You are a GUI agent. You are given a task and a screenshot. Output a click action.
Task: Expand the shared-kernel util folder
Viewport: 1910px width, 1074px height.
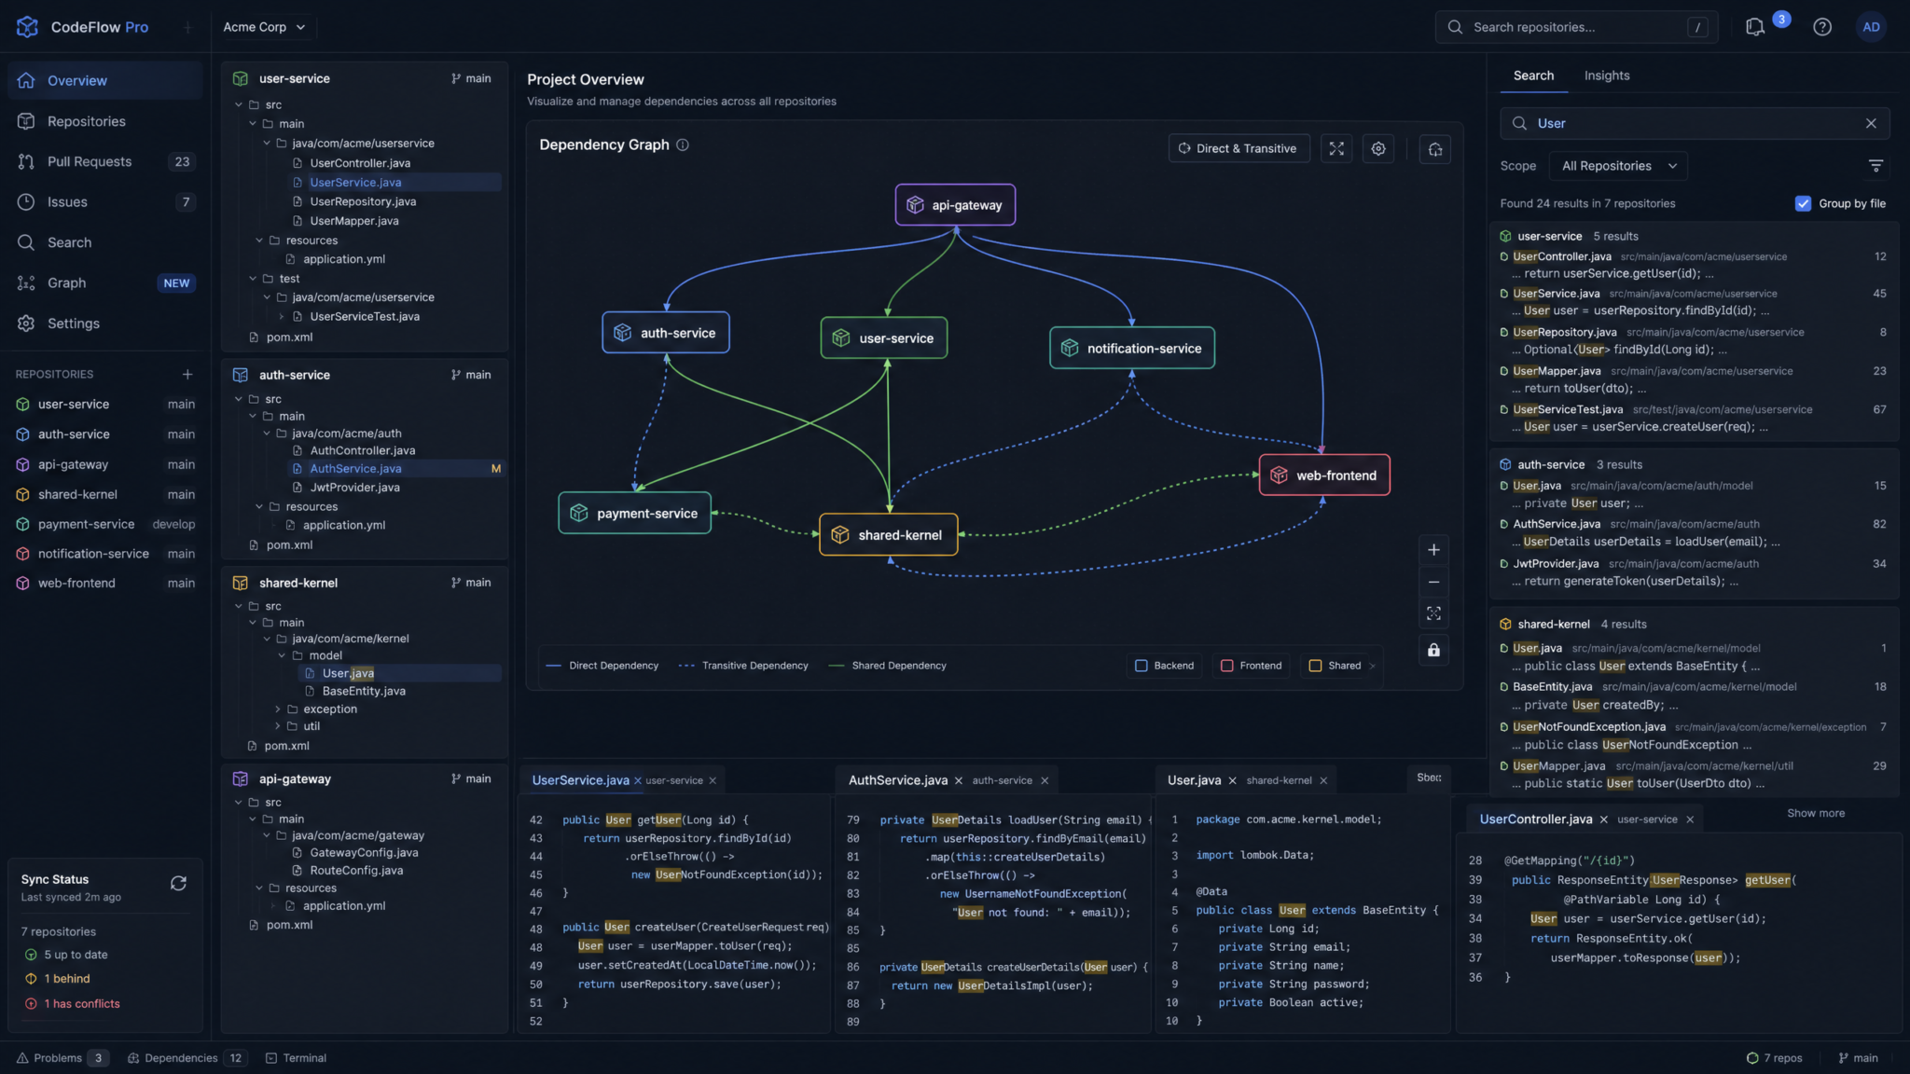(277, 726)
